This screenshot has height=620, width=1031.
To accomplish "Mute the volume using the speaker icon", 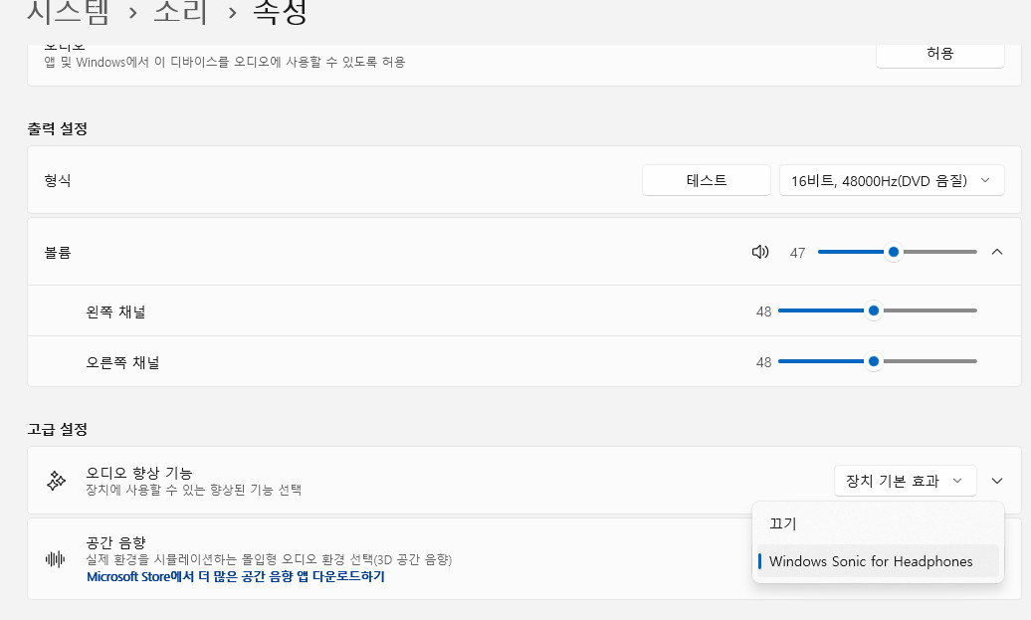I will tap(760, 252).
